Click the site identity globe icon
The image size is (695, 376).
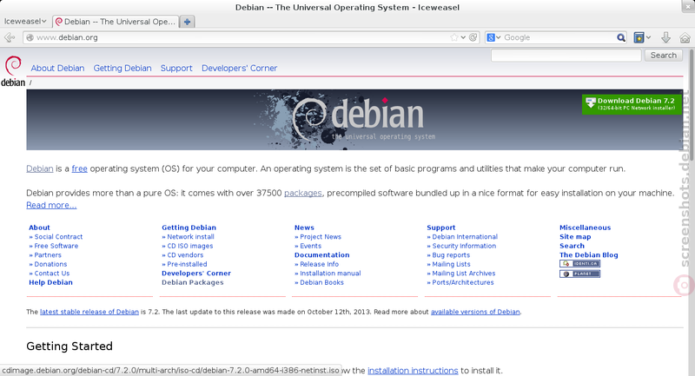pos(30,37)
